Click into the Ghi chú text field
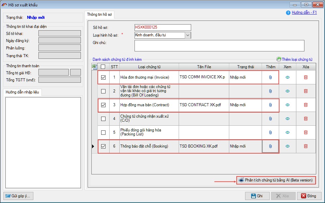Screen dimensions: 325x203 coord(219,46)
